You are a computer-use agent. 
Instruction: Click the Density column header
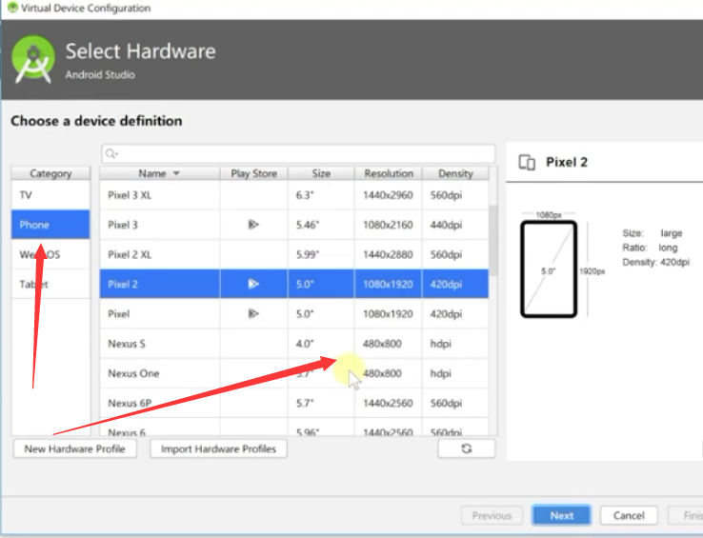pos(455,173)
